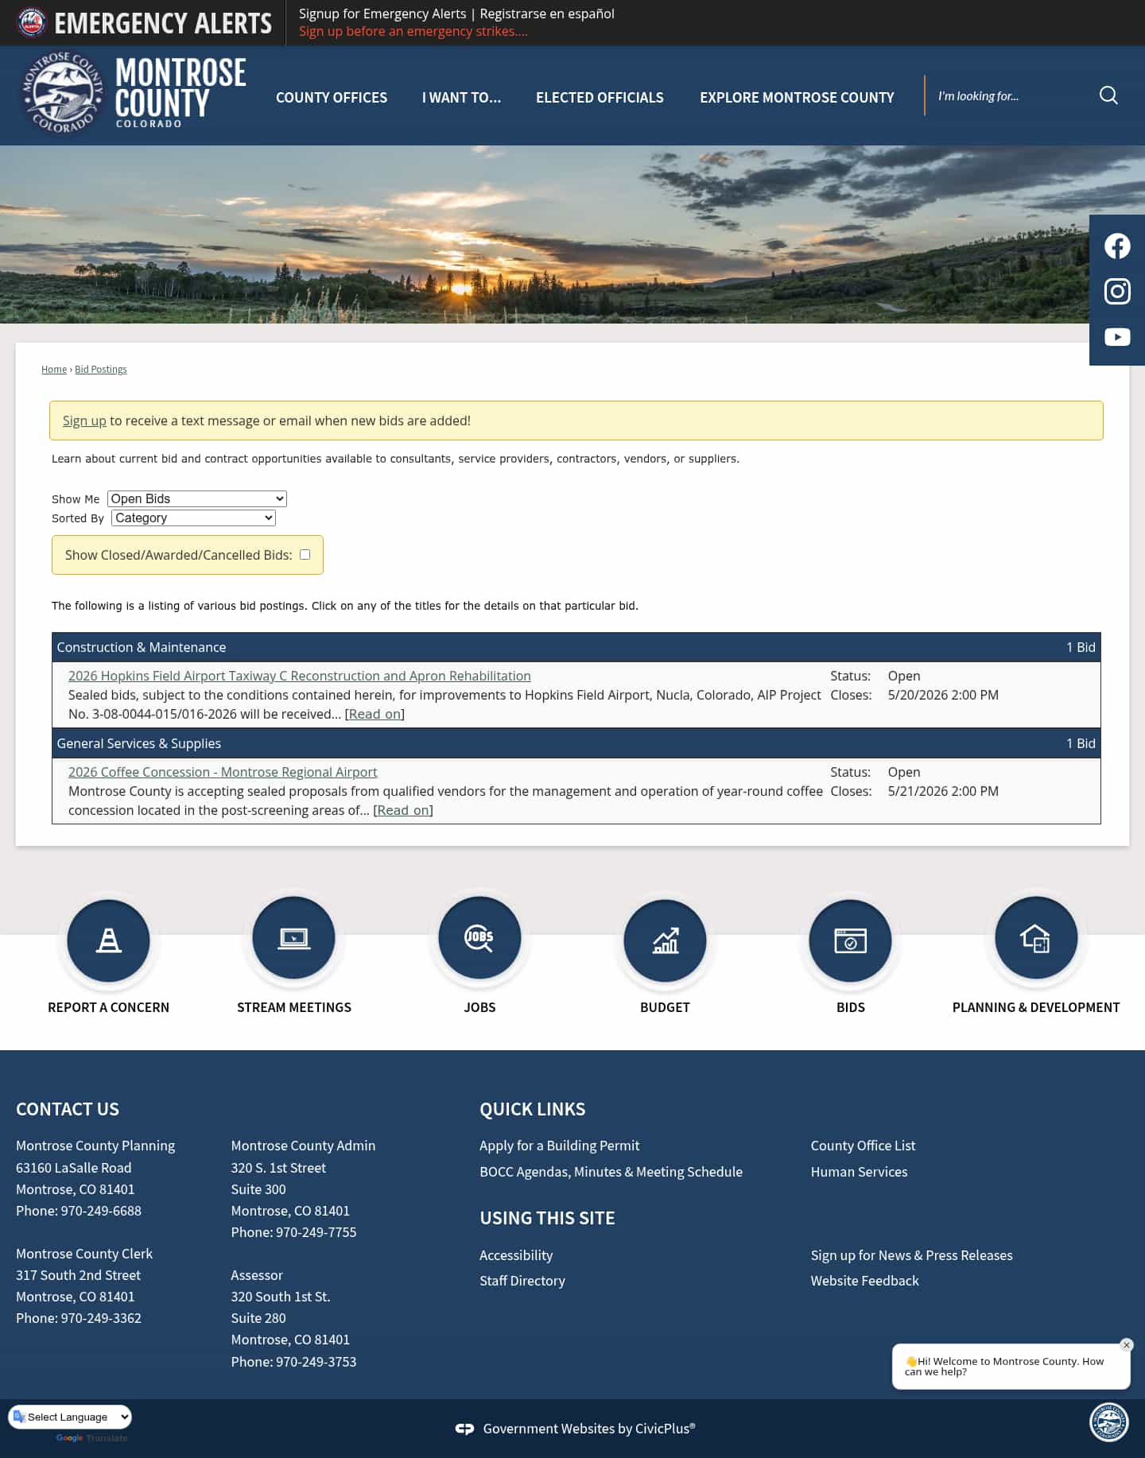
Task: Click the Emergency Alerts badge icon
Action: click(32, 22)
